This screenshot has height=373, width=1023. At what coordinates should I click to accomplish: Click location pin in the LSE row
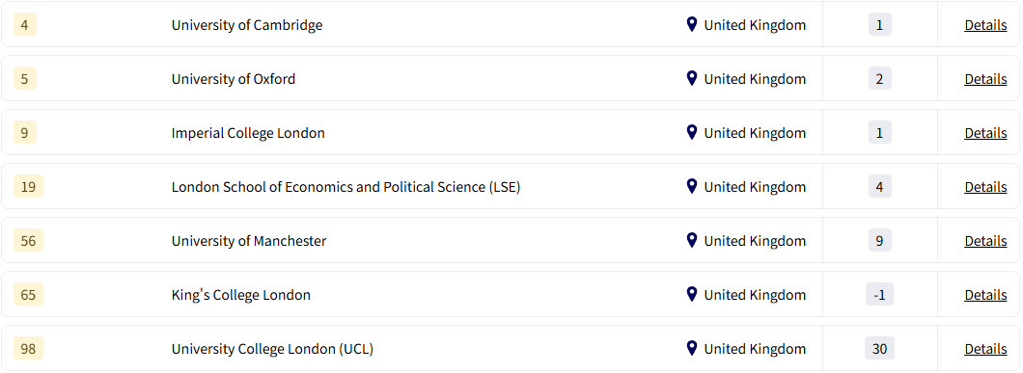tap(692, 187)
